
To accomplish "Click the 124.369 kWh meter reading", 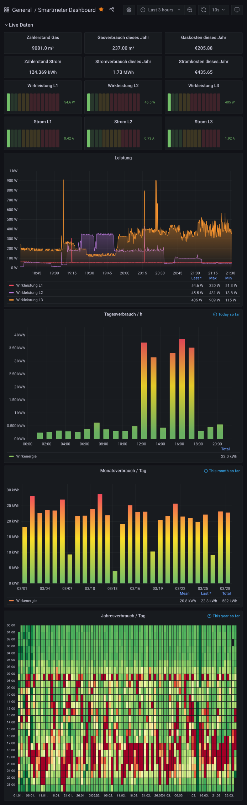I will (x=43, y=72).
